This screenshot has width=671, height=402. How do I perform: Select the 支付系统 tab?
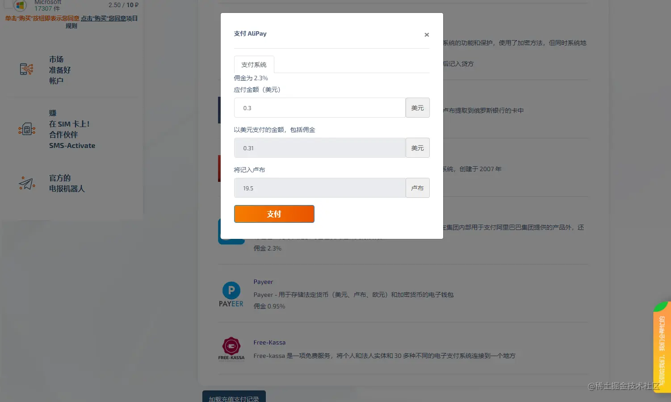254,65
